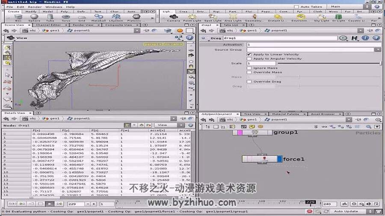Decrement the current frame with minus button

[88, 204]
